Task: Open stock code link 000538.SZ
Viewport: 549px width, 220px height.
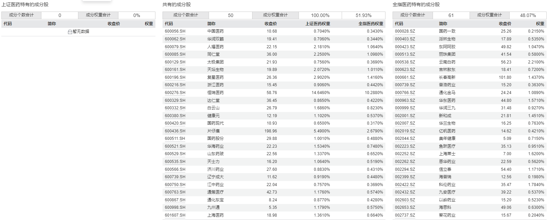Action: [x=405, y=62]
